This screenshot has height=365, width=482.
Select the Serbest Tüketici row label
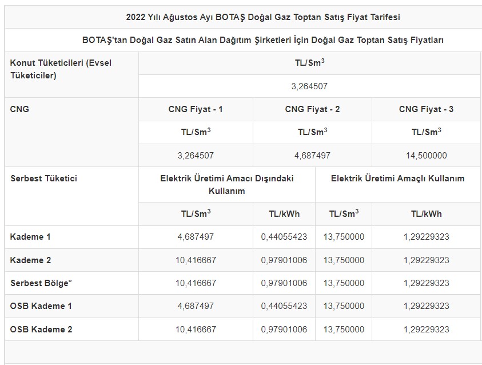coord(43,178)
